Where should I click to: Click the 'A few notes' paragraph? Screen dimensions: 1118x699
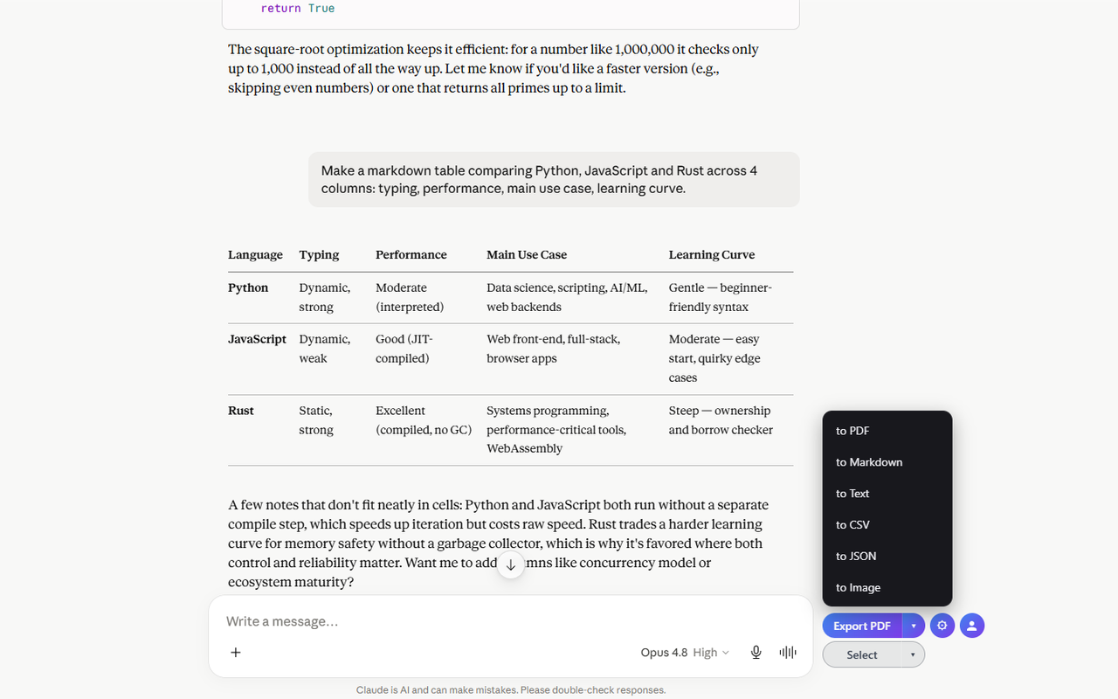click(499, 543)
